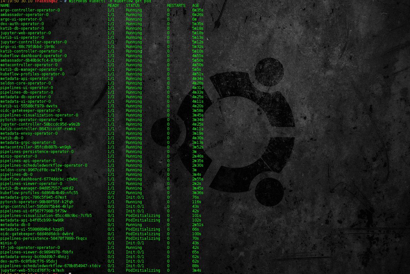Image resolution: width=410 pixels, height=274 pixels.
Task: Select pod name metadata-db-0
Action: (x=15, y=225)
